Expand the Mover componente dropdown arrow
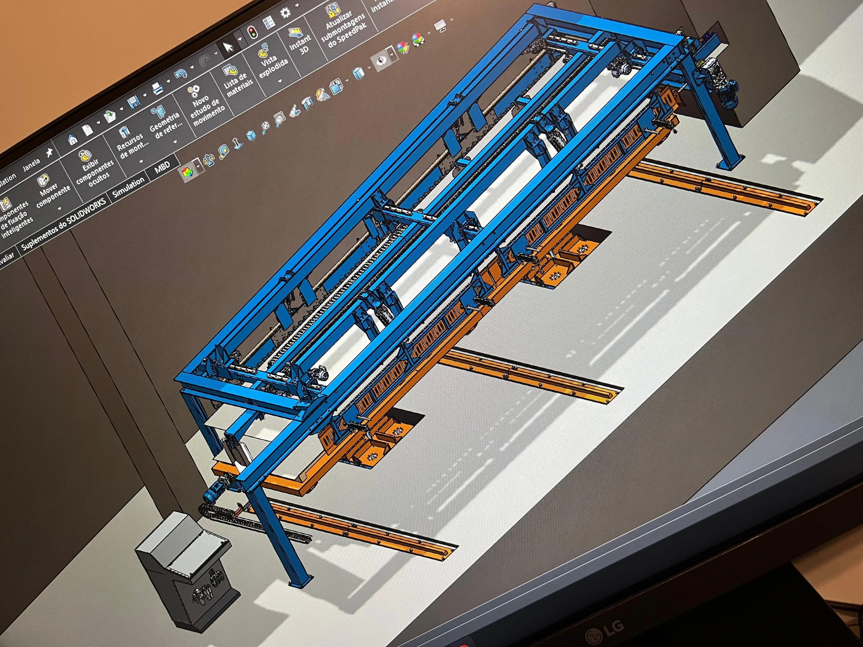 click(x=60, y=209)
